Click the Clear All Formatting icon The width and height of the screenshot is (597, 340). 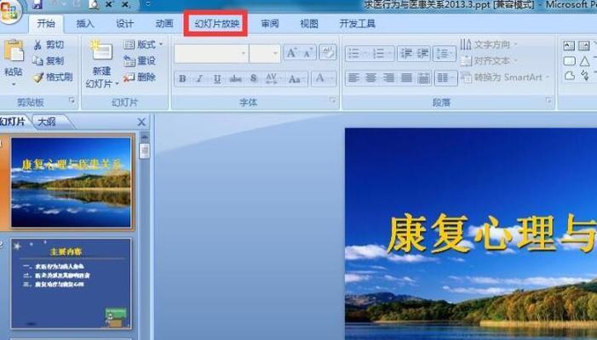(x=328, y=53)
